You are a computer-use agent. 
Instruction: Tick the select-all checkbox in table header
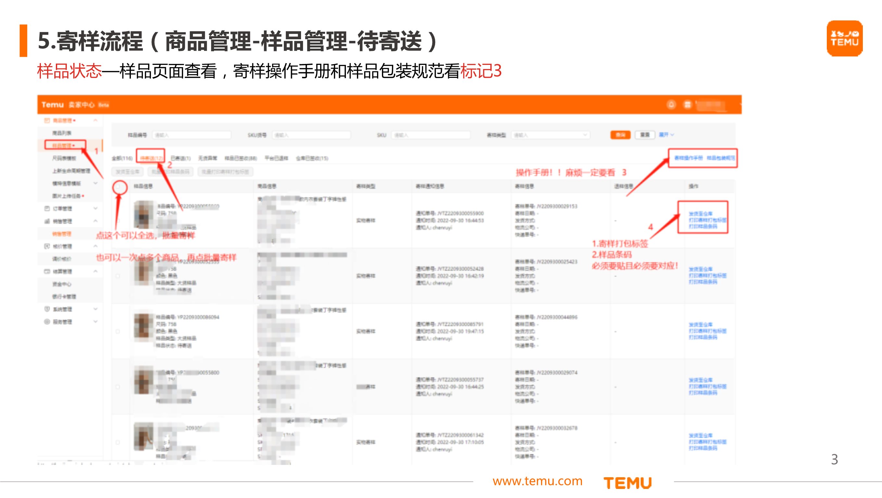coord(118,187)
